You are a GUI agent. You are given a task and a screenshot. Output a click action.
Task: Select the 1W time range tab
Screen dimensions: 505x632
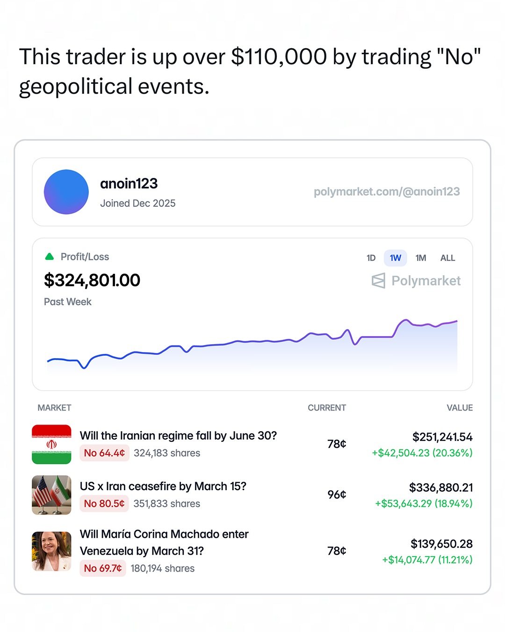(395, 258)
